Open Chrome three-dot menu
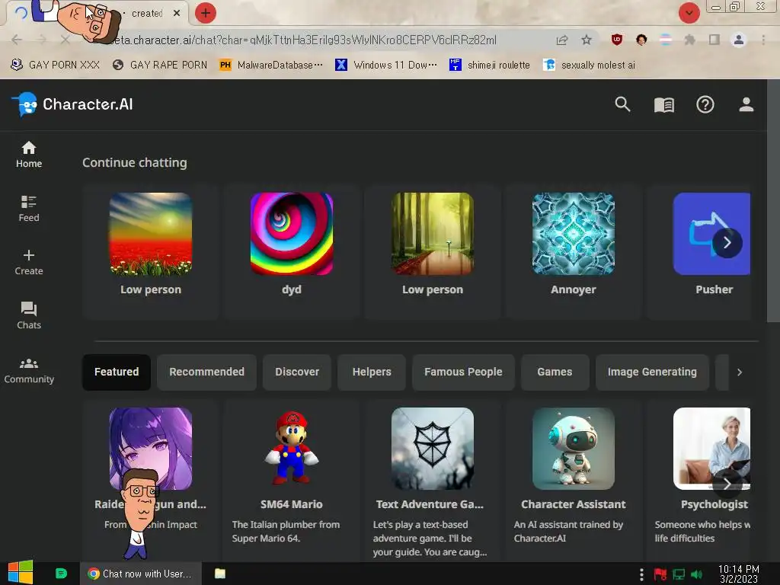The width and height of the screenshot is (780, 585). pos(763,40)
